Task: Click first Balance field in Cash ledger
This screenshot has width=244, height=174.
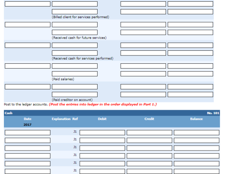Action: point(197,132)
